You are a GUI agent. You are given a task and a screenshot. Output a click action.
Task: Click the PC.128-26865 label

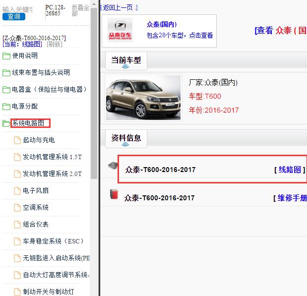pyautogui.click(x=55, y=10)
